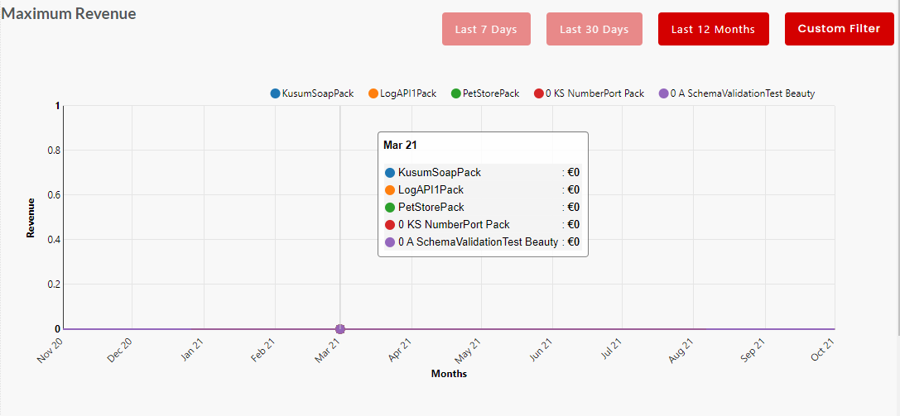The image size is (900, 416).
Task: Select the Last 30 Days filter
Action: click(594, 29)
